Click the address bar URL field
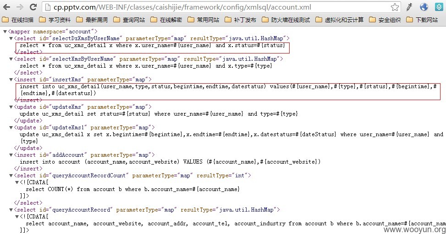Viewport: 446px width, 234px height. [x=221, y=7]
